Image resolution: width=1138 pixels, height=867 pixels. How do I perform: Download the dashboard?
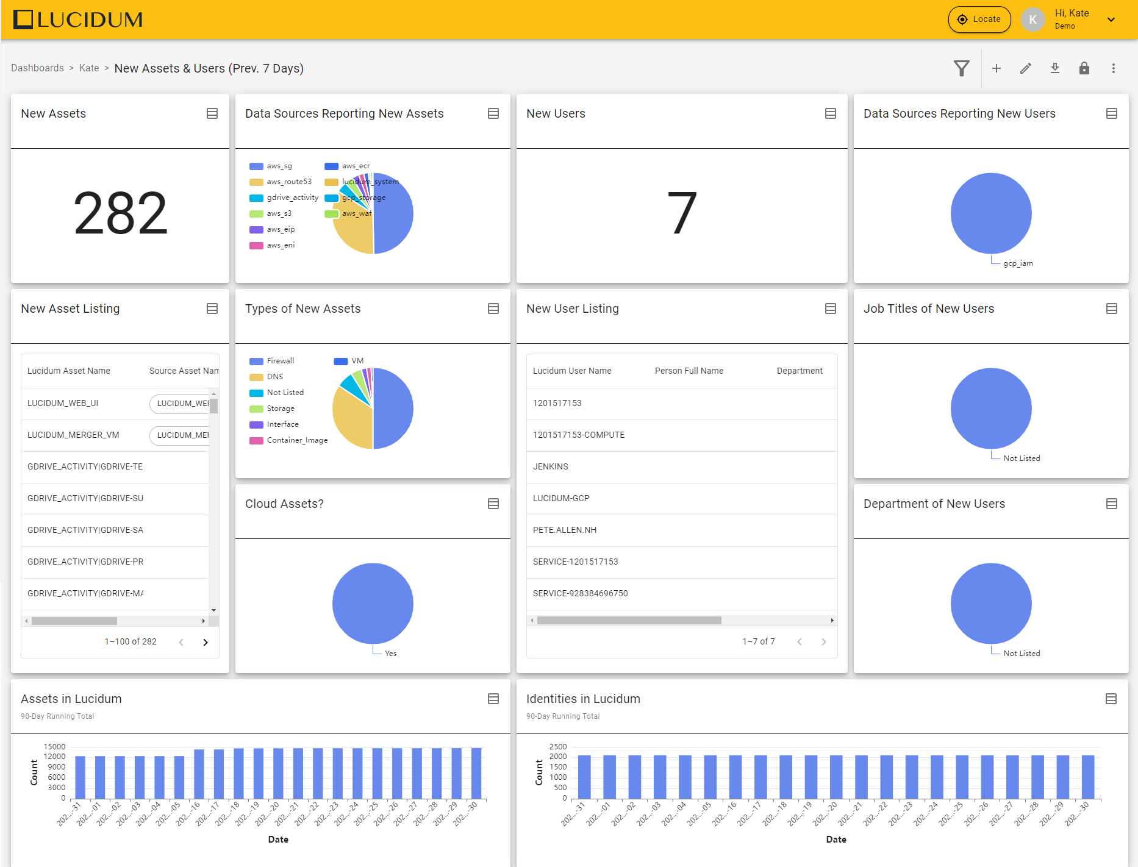pos(1055,68)
